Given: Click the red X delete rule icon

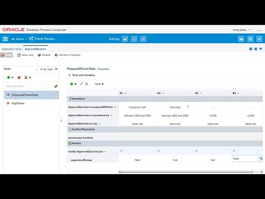Looking at the screenshot, I should tap(19, 77).
